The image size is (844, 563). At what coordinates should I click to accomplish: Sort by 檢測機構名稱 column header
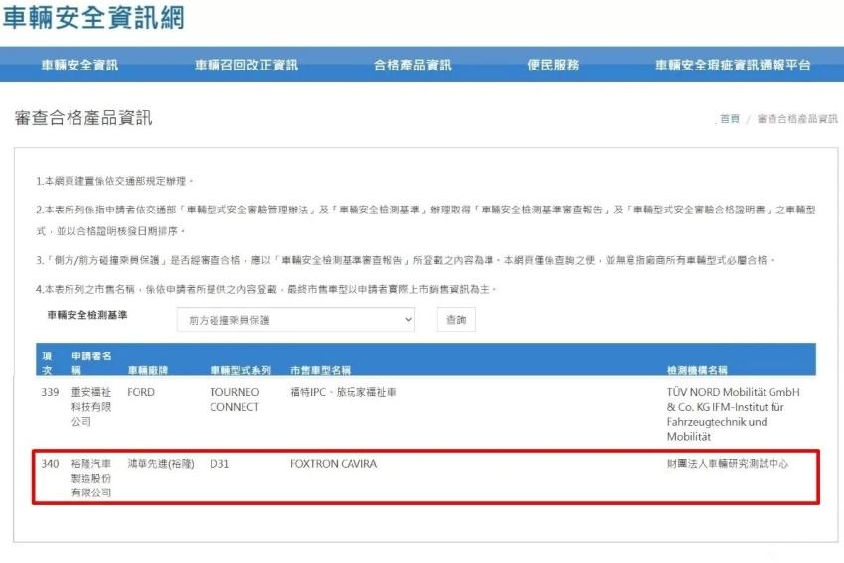698,370
